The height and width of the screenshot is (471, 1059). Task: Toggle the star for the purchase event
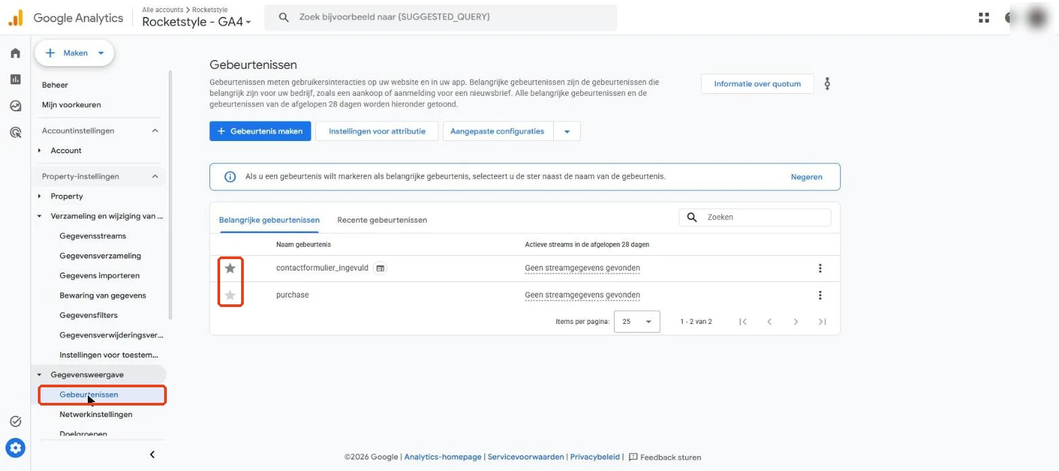230,295
